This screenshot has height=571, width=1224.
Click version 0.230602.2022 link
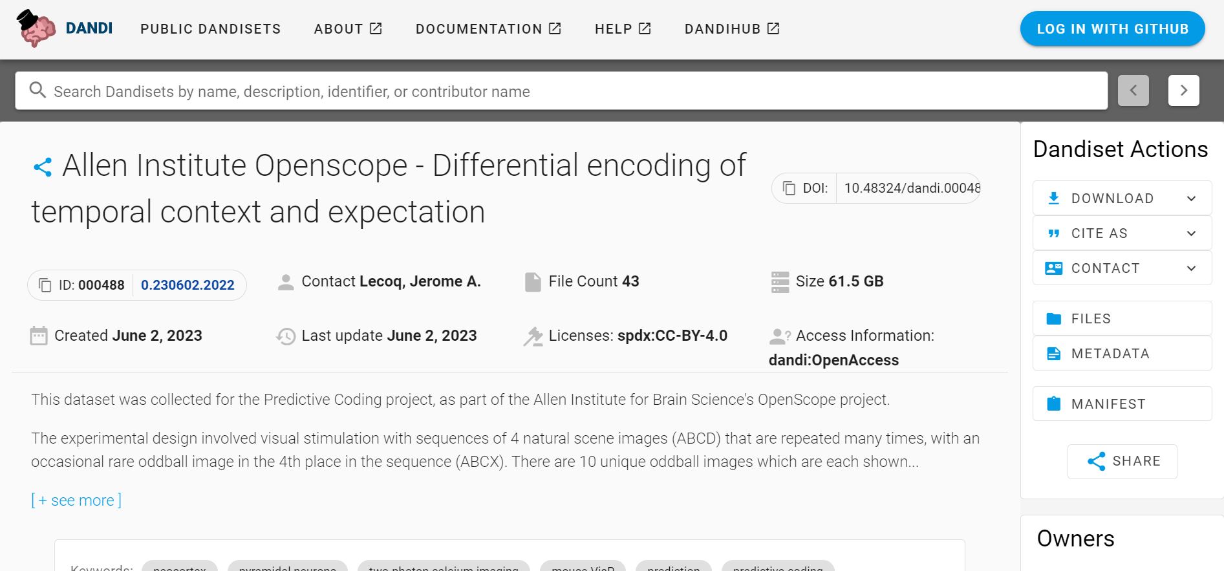point(188,285)
